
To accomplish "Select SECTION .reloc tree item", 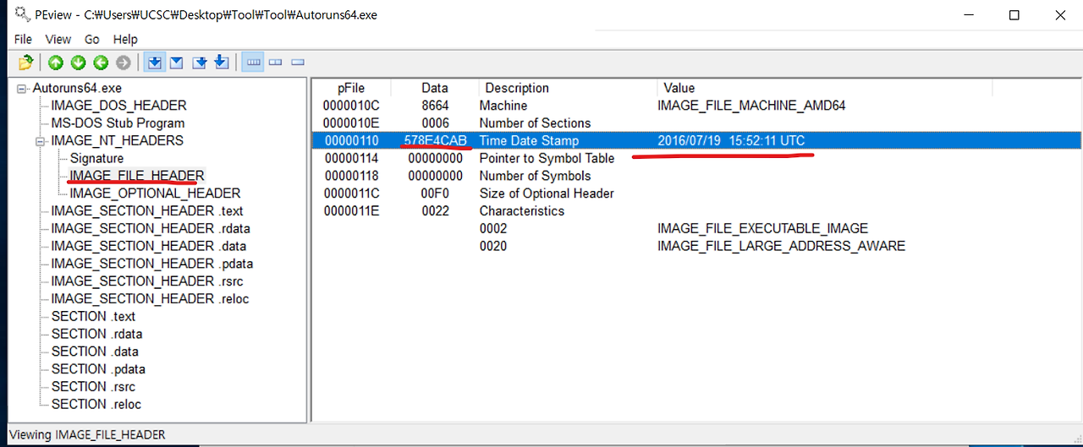I will [x=96, y=404].
